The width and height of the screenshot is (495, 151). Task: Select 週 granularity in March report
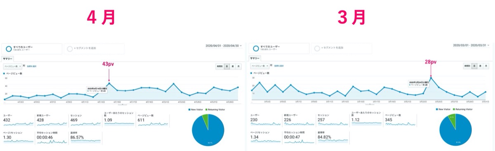pos(480,66)
